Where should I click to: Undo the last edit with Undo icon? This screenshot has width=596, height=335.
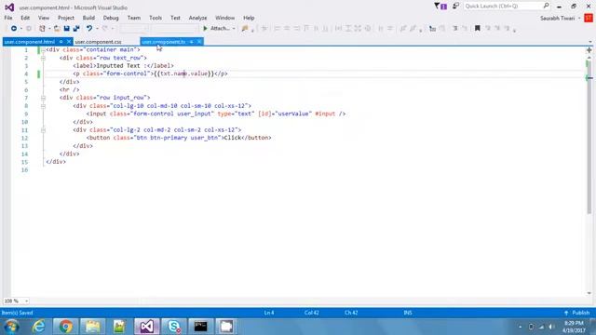coord(89,29)
